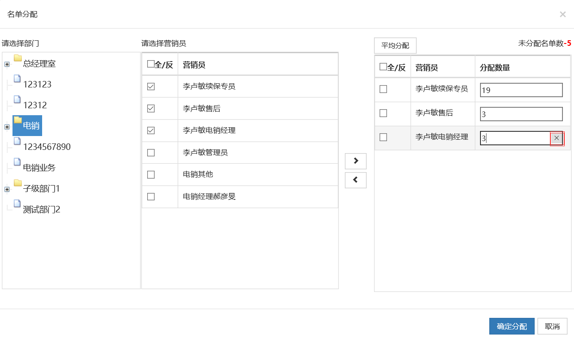Click the 测试部门2 document icon
Viewport: 574px width, 341px height.
click(x=18, y=204)
